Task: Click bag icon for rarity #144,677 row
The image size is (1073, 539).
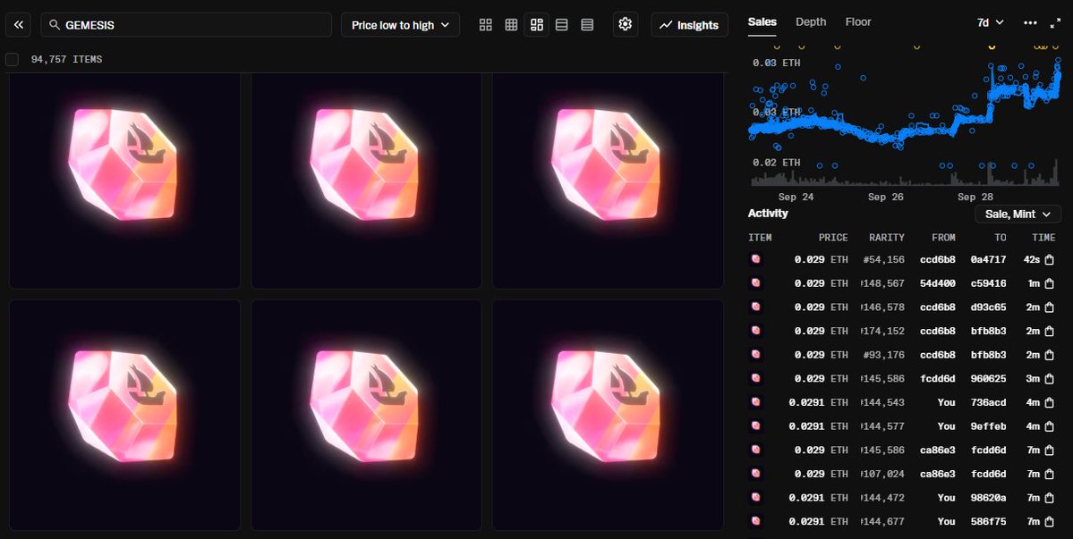Action: point(1049,522)
